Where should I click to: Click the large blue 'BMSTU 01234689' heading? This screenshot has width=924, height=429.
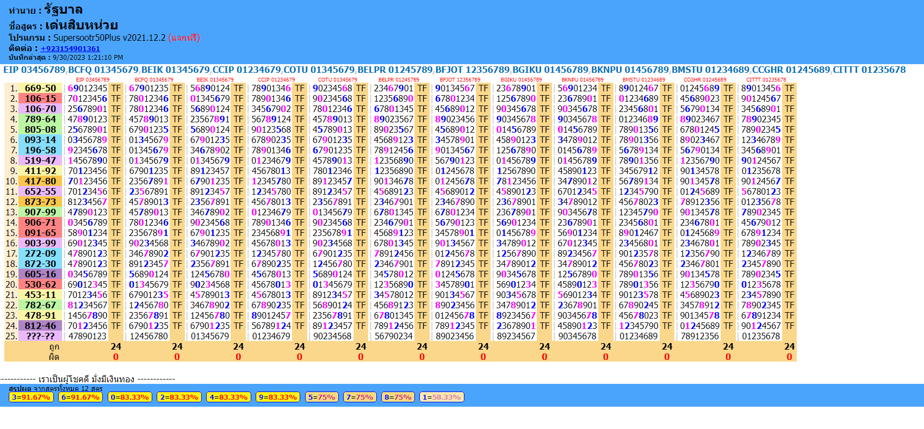click(711, 70)
